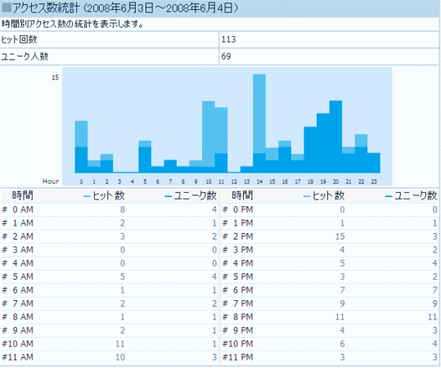
Task: Select the # 0 AM row
Action: coord(110,209)
